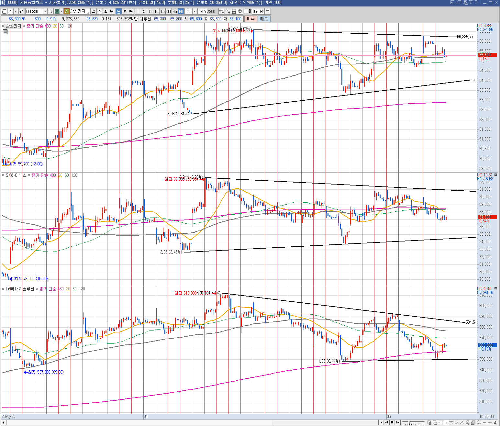Close the LG에너지솔루션 pane with small x
Screen dimensions: 500x426
tap(495, 288)
